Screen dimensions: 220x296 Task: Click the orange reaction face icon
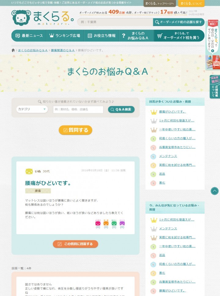[x=106, y=223]
